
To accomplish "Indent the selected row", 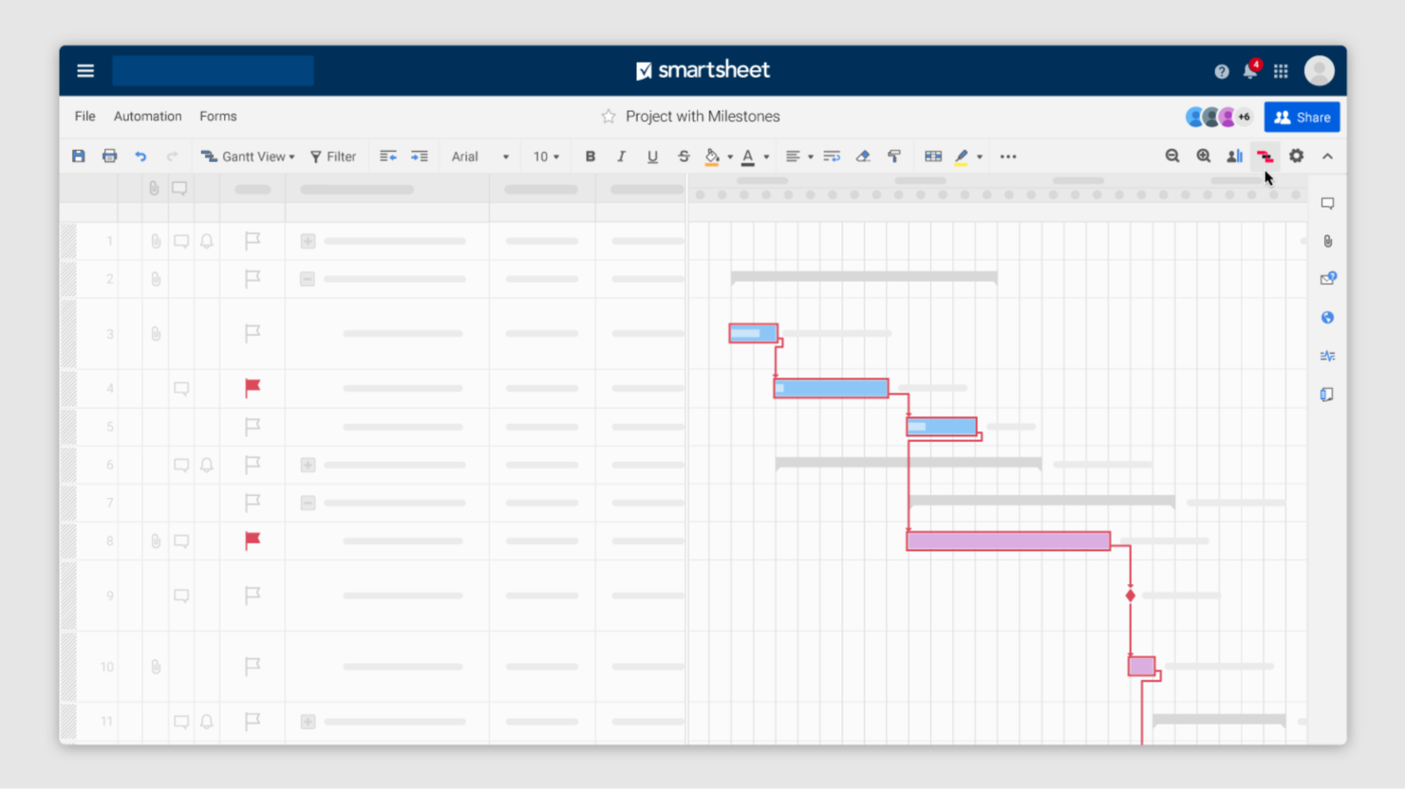I will pyautogui.click(x=420, y=156).
